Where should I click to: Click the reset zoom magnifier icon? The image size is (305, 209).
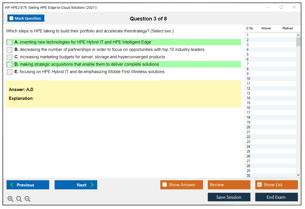[19, 199]
